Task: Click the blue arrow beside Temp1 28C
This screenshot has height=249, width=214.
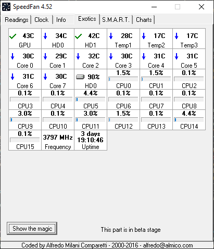Action: coord(111,36)
